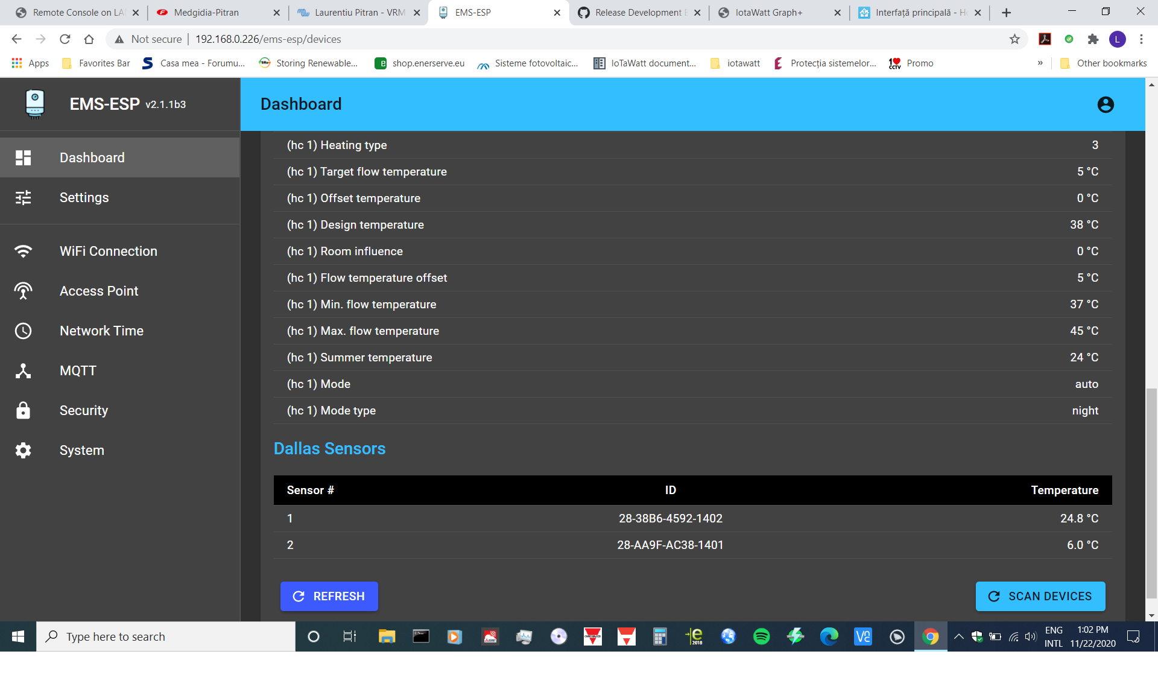The height and width of the screenshot is (695, 1158).
Task: Click the user account icon in header
Action: pos(1106,104)
